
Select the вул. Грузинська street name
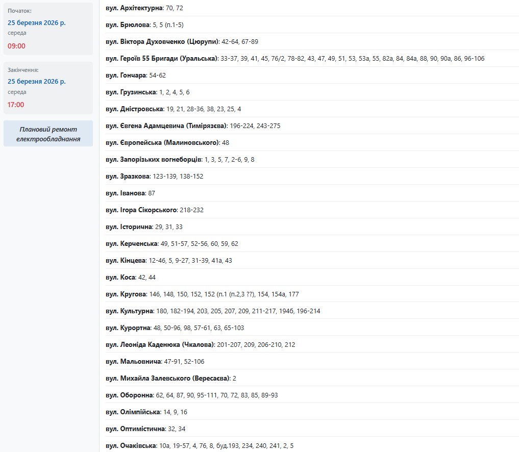[131, 92]
